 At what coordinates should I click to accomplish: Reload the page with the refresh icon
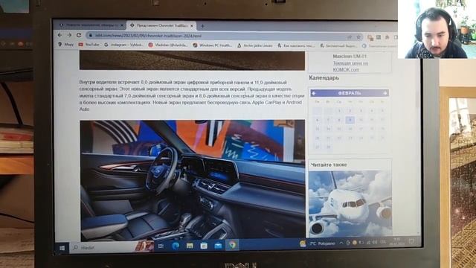[x=79, y=35]
